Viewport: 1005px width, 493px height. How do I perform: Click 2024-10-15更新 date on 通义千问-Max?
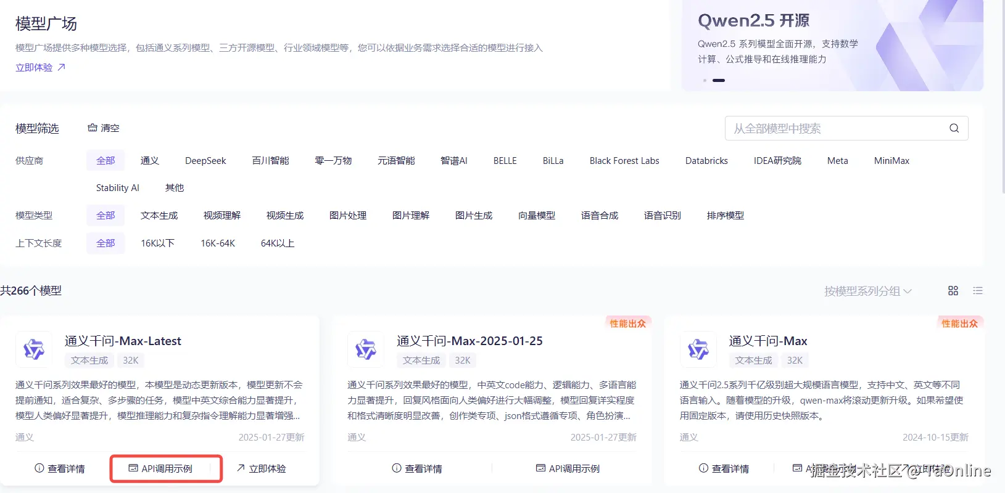coord(935,437)
